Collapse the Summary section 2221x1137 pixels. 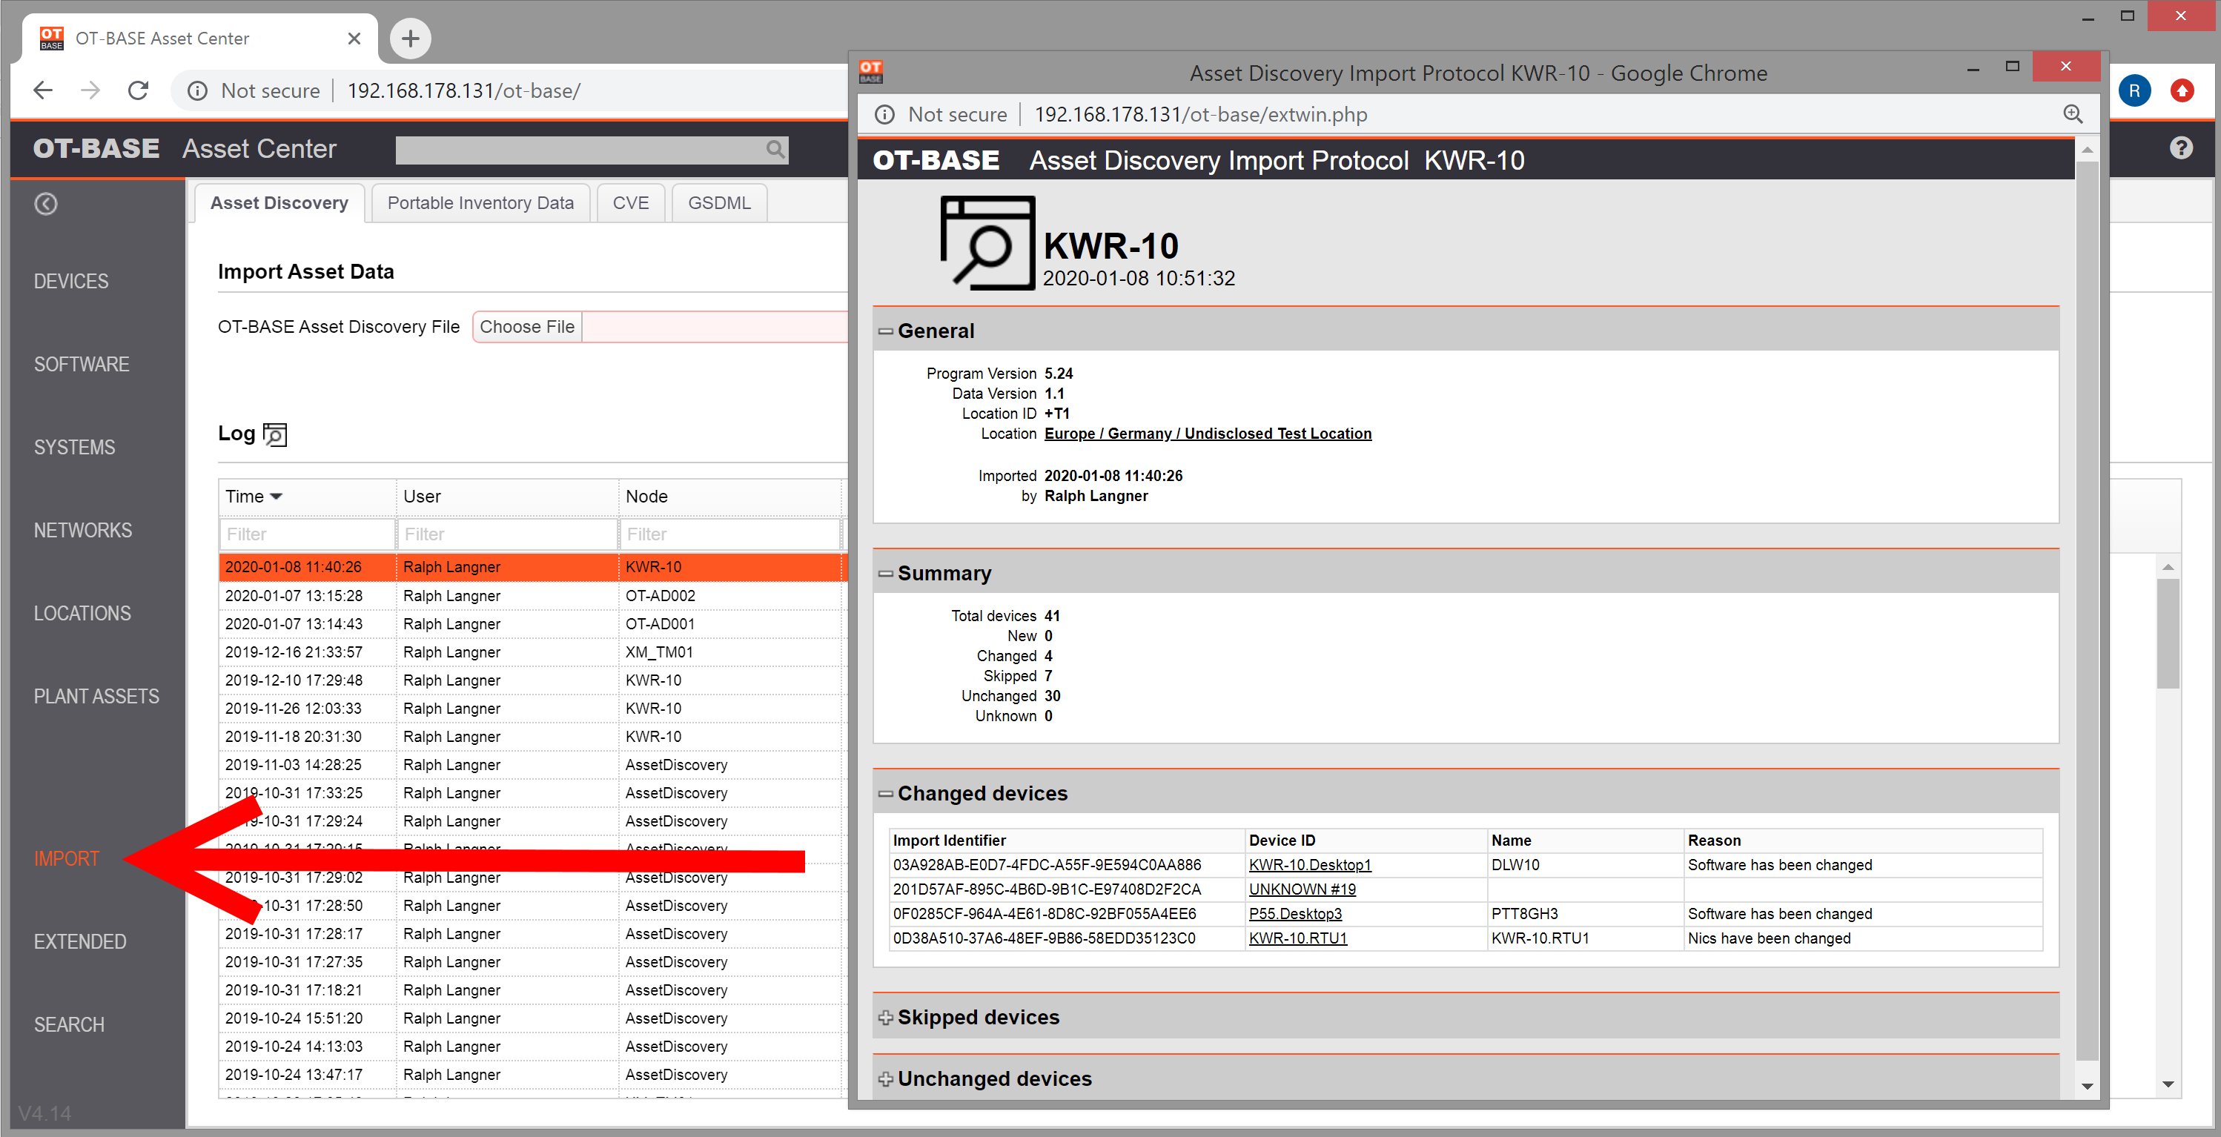(885, 573)
